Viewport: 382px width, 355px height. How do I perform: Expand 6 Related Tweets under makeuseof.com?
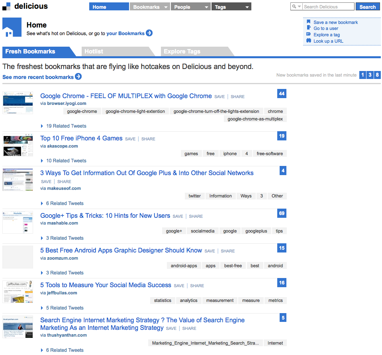pyautogui.click(x=62, y=203)
